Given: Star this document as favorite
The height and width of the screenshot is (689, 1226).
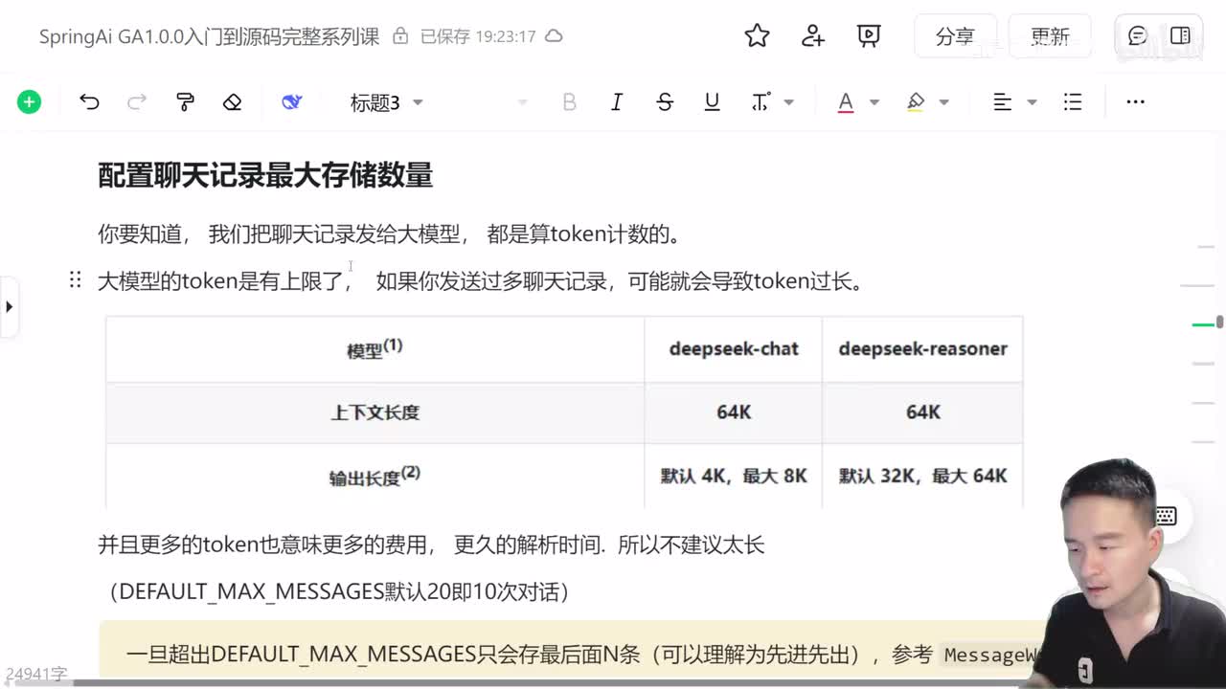Looking at the screenshot, I should point(758,36).
